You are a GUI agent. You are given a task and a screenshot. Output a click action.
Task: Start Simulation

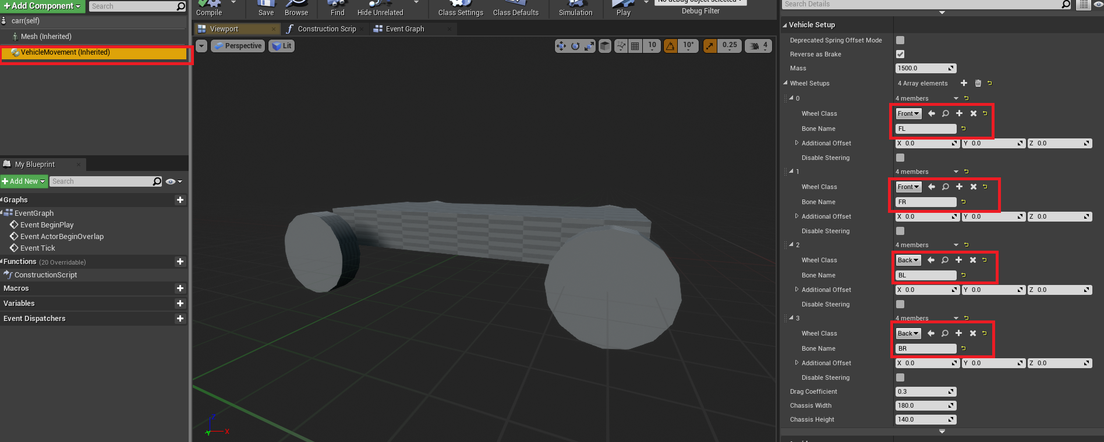point(576,9)
